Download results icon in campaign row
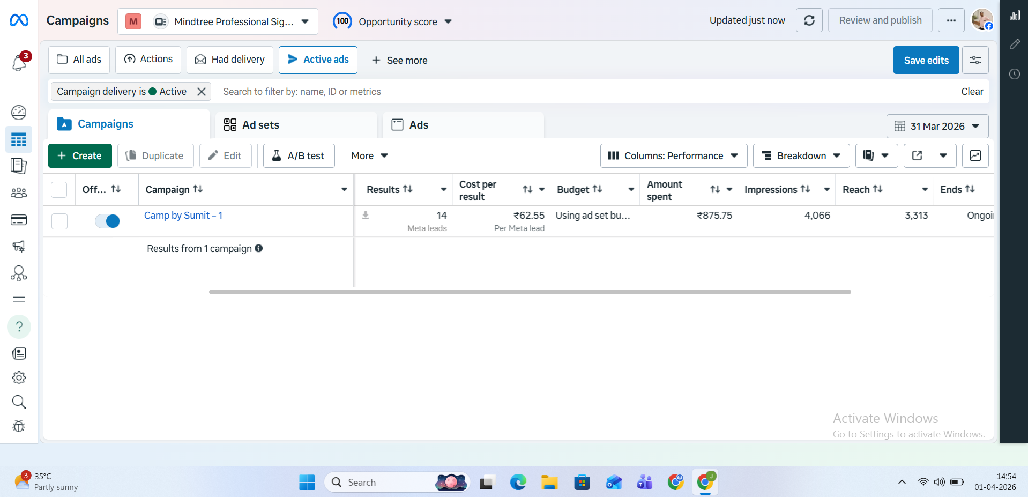Viewport: 1028px width, 497px height. (366, 215)
